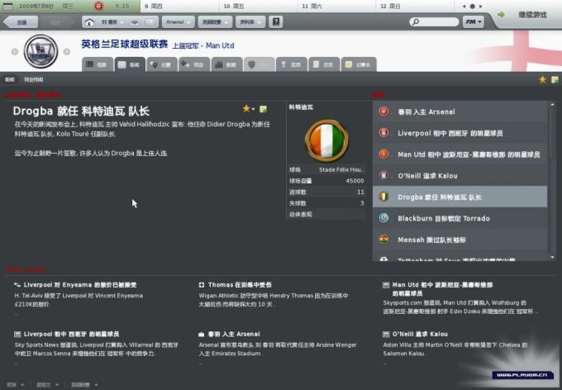Click the question mark help icon
This screenshot has width=562, height=390.
[x=276, y=21]
